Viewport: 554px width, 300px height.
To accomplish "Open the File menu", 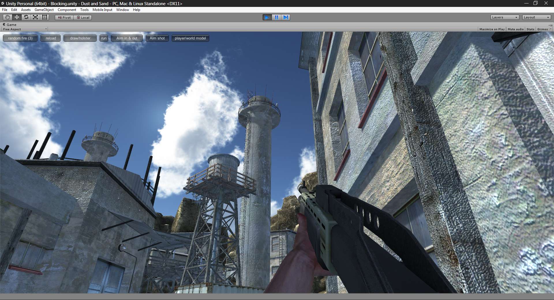I will [x=5, y=10].
